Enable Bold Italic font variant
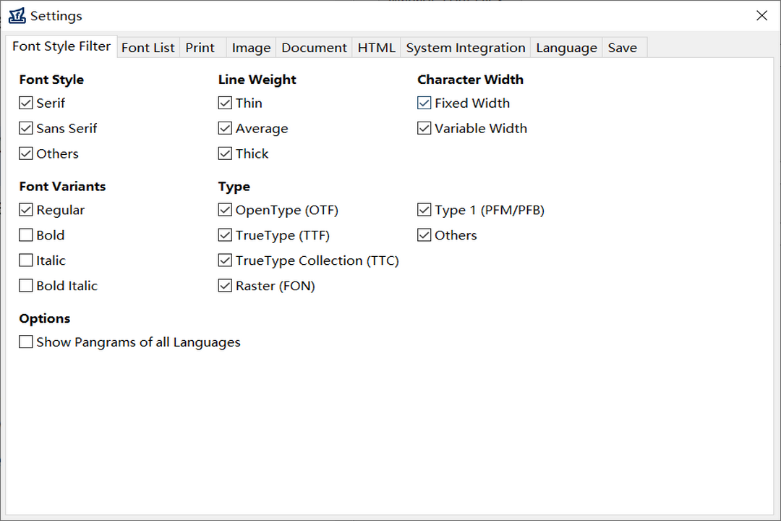The image size is (781, 521). click(x=26, y=286)
